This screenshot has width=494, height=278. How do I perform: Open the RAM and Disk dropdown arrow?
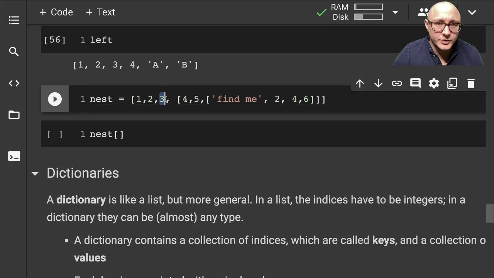(395, 12)
